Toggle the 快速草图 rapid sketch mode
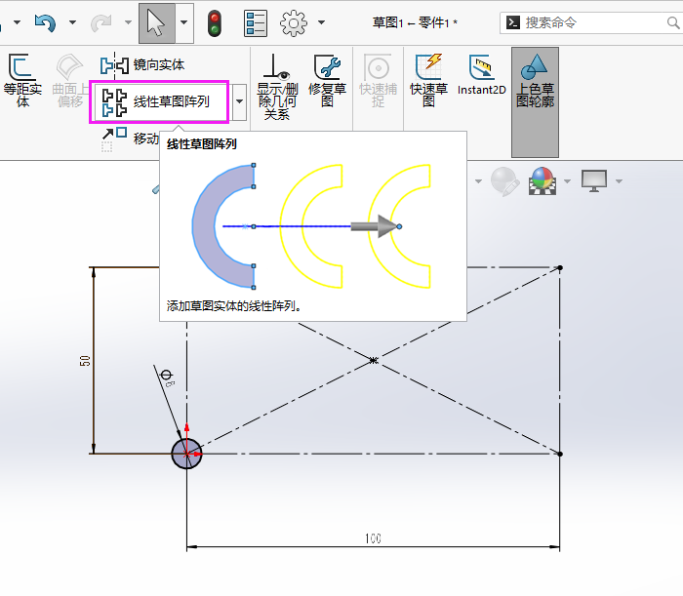 click(x=428, y=81)
